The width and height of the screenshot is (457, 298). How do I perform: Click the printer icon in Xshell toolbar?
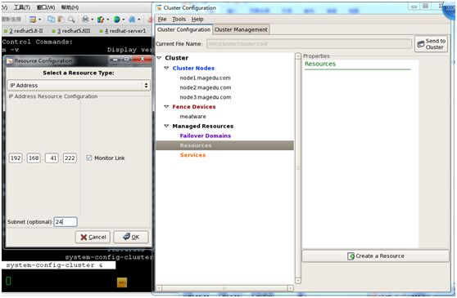pos(85,20)
